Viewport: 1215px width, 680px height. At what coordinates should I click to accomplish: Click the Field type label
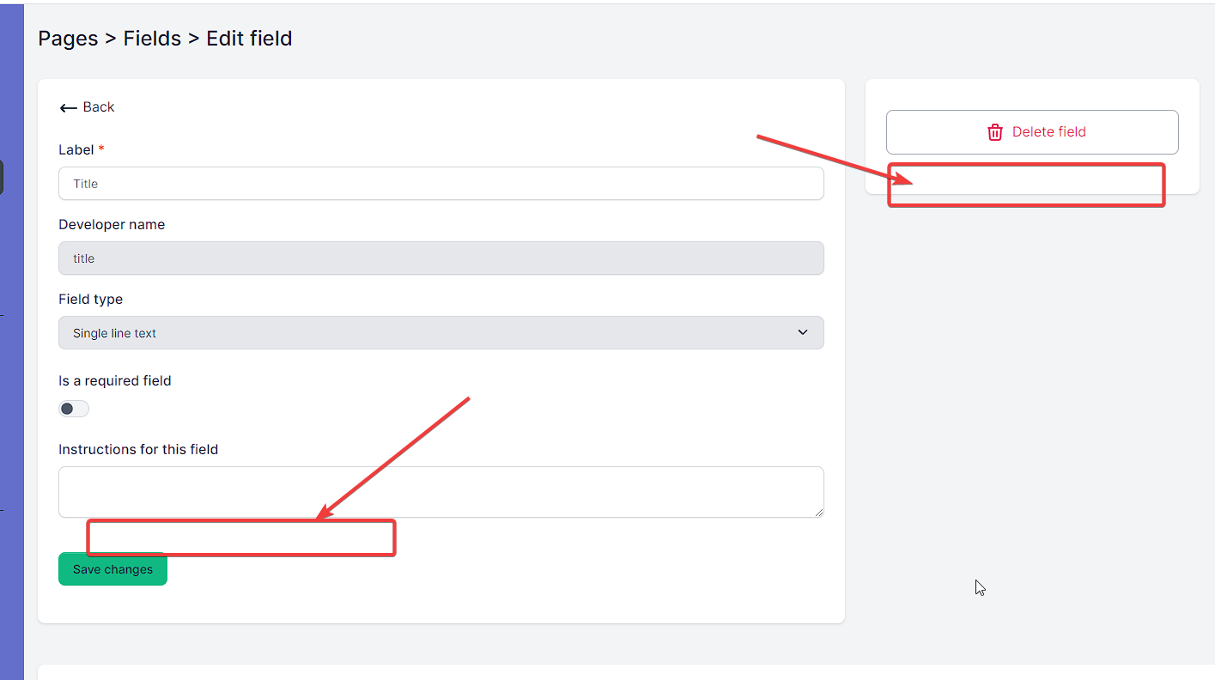click(90, 299)
